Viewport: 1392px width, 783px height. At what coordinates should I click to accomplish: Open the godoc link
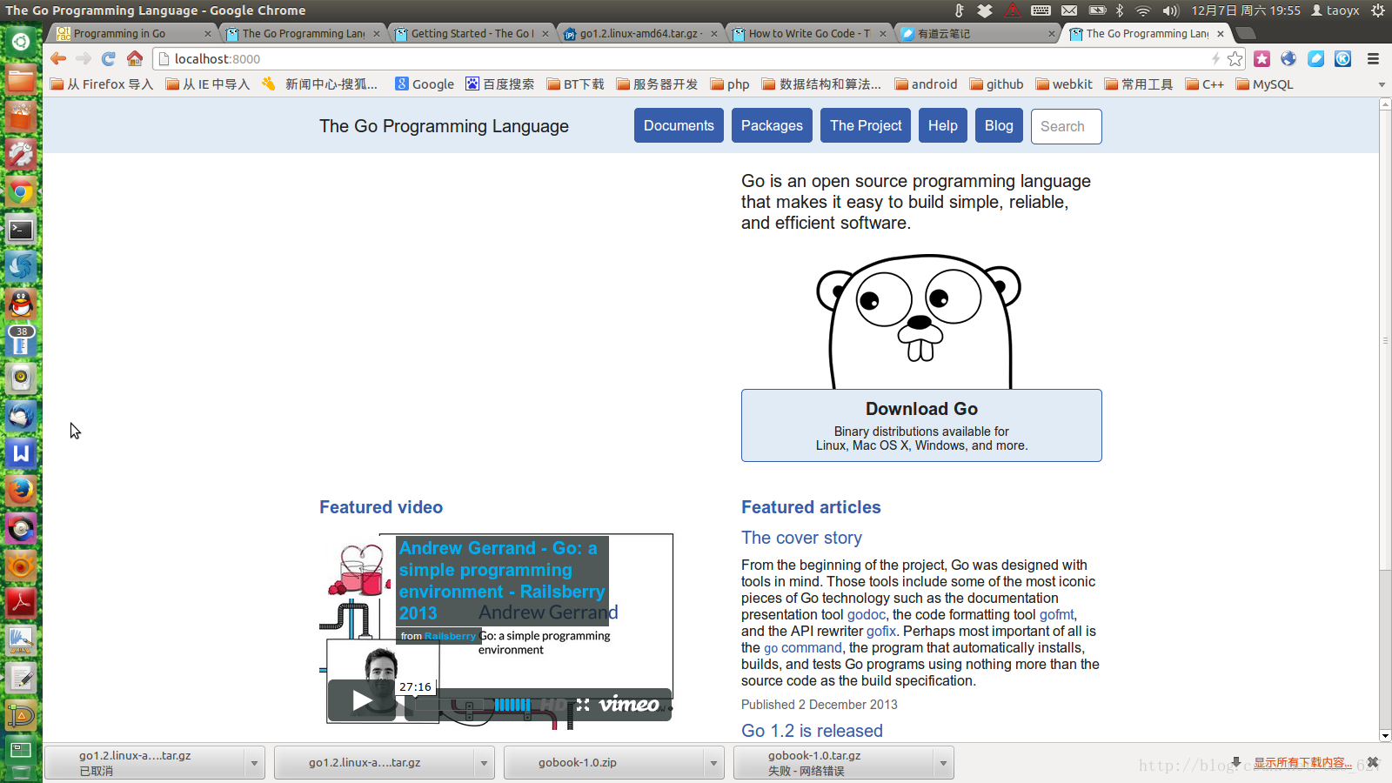click(x=867, y=614)
